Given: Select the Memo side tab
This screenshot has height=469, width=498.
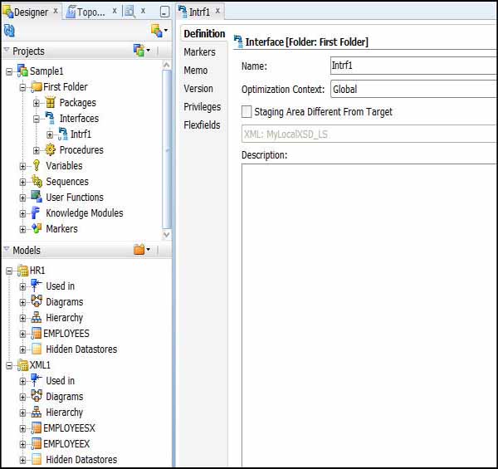Looking at the screenshot, I should pyautogui.click(x=196, y=71).
